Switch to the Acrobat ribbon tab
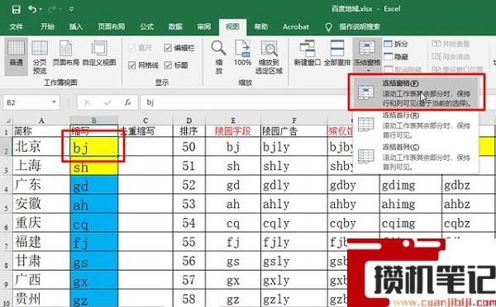Image resolution: width=496 pixels, height=307 pixels. point(296,27)
